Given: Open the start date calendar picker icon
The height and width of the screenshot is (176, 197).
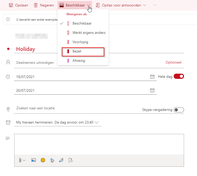Looking at the screenshot, I should (152, 76).
